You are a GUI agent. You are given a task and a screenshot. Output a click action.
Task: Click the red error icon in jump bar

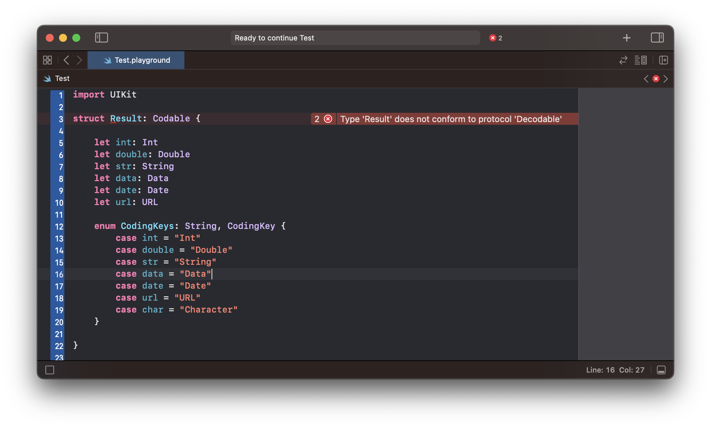click(656, 79)
